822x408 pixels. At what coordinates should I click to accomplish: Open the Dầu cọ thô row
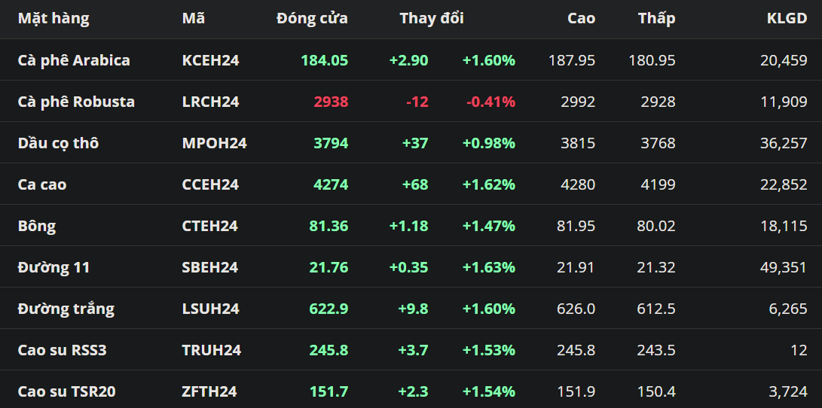click(x=58, y=143)
